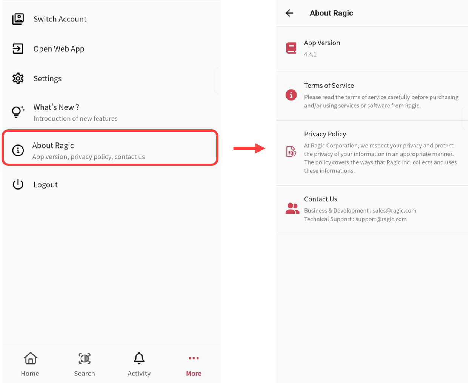Screen dimensions: 469x383
Task: Open Settings via the gear icon
Action: click(x=18, y=78)
